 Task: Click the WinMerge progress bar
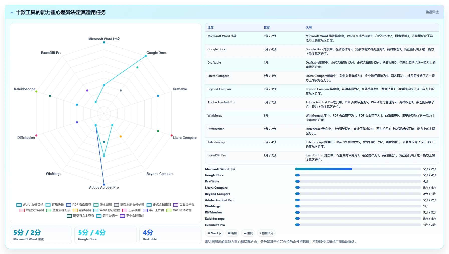pyautogui.click(x=358, y=206)
